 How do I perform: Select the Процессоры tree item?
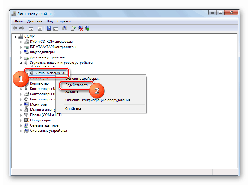40,120
